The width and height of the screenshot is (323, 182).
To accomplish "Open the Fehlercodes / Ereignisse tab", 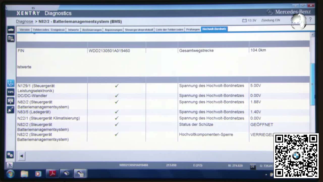I will [x=49, y=30].
